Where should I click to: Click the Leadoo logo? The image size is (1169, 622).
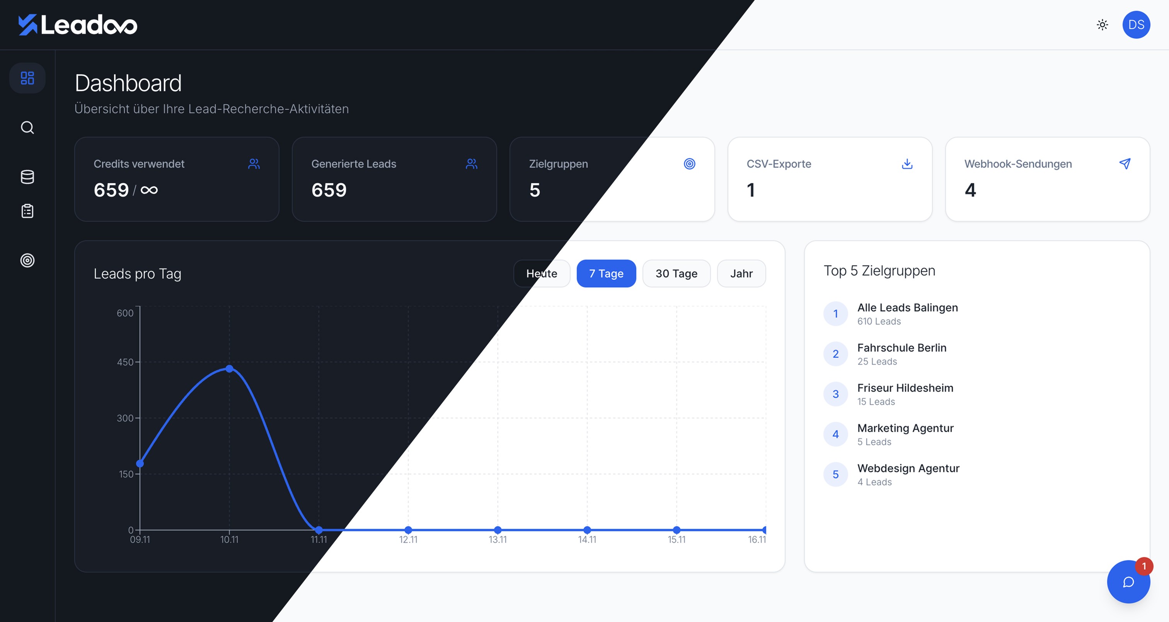click(x=78, y=25)
